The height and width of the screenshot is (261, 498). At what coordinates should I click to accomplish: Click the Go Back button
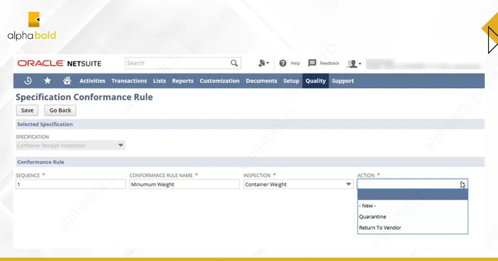point(60,110)
